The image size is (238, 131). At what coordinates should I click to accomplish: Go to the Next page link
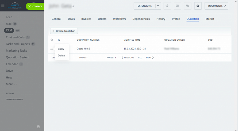[150, 57]
